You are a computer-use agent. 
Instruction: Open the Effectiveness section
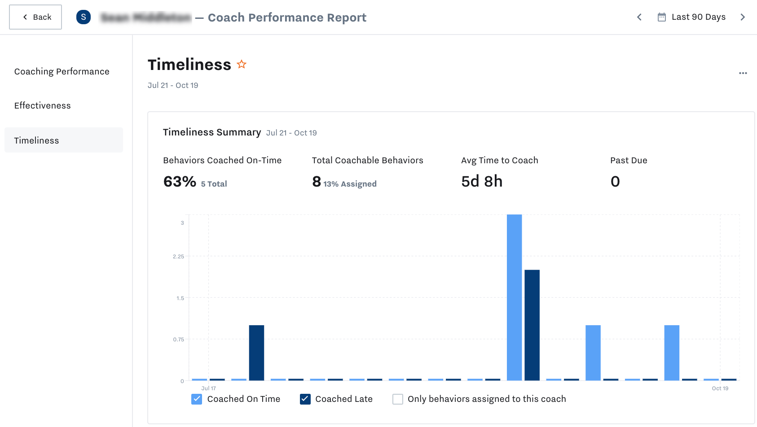click(42, 105)
